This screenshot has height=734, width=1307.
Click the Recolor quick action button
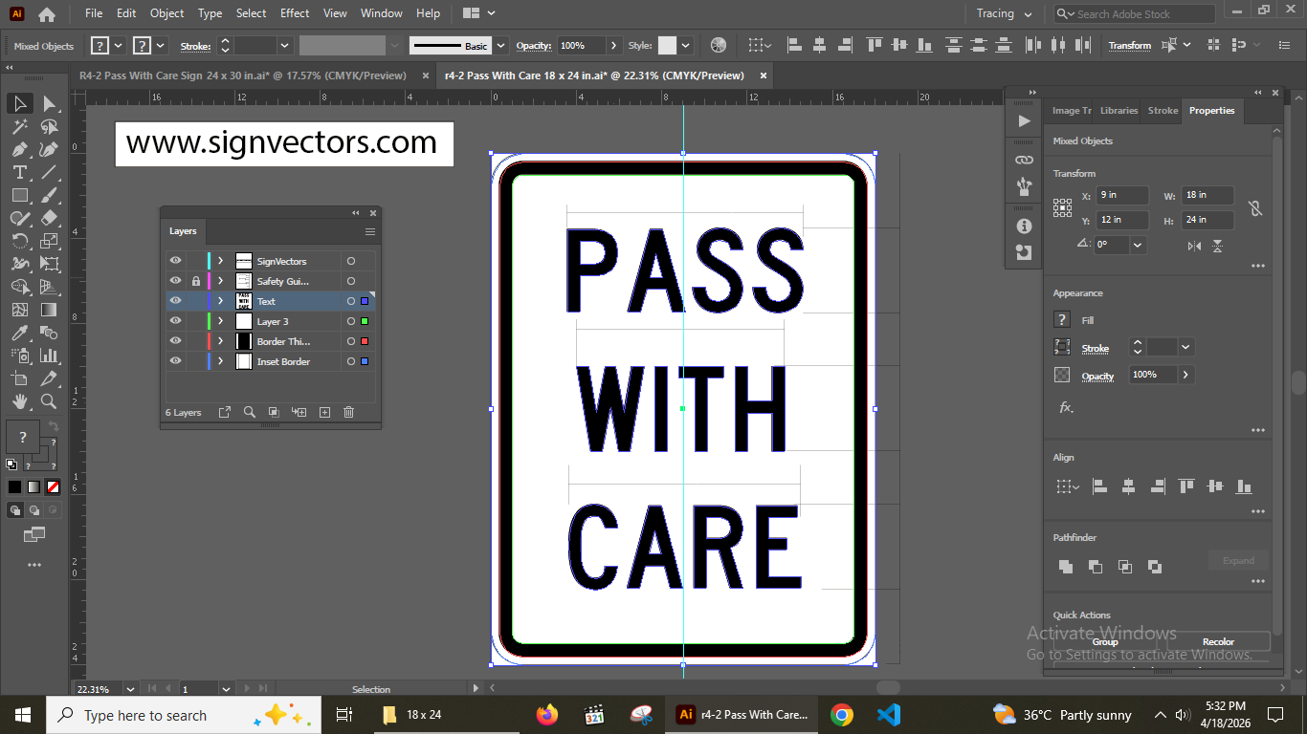[1217, 640]
